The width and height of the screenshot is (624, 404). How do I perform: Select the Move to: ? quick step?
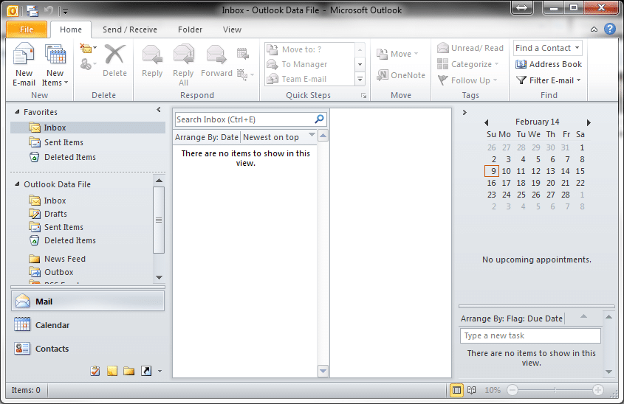(x=309, y=49)
